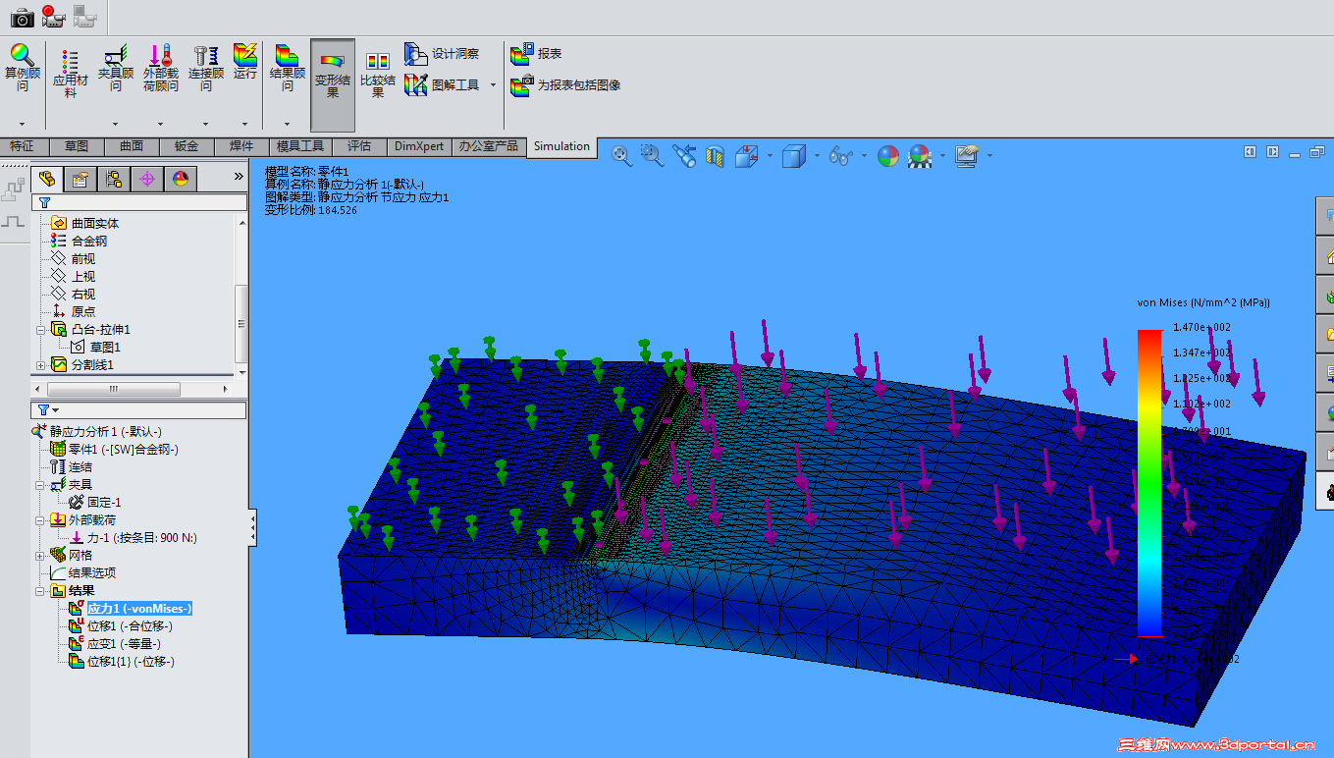Image resolution: width=1334 pixels, height=758 pixels.
Task: Switch to the 办公室产品 tab
Action: [x=489, y=146]
